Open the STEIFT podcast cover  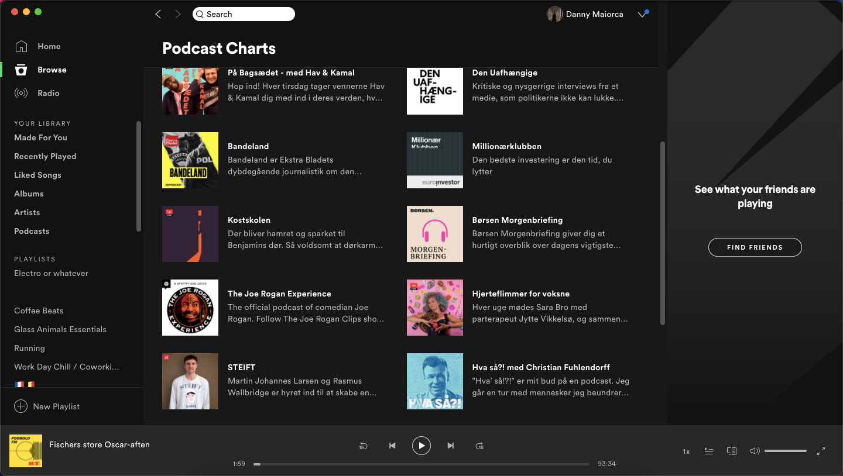click(x=190, y=381)
